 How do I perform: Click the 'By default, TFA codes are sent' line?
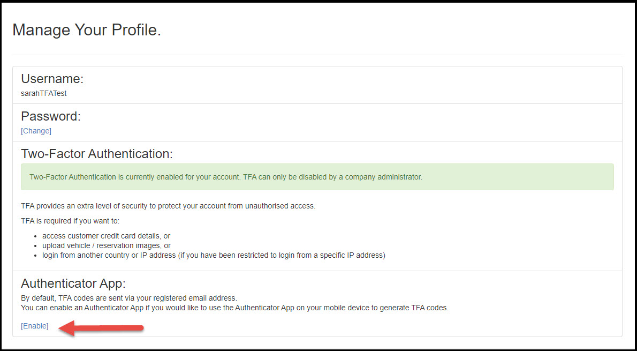pos(128,298)
